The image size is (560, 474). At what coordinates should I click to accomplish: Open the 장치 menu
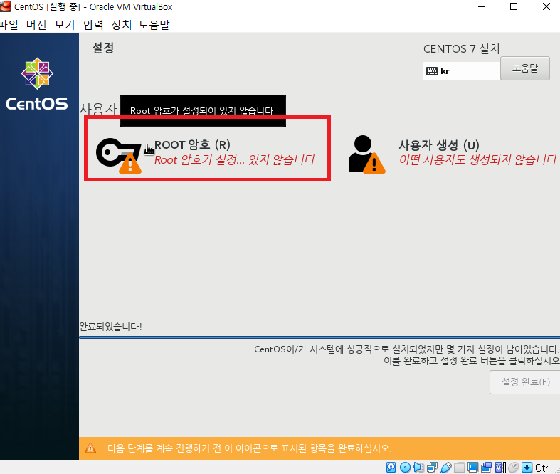point(122,25)
